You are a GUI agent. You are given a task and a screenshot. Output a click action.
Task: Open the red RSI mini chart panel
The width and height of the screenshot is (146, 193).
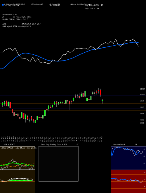point(128,181)
